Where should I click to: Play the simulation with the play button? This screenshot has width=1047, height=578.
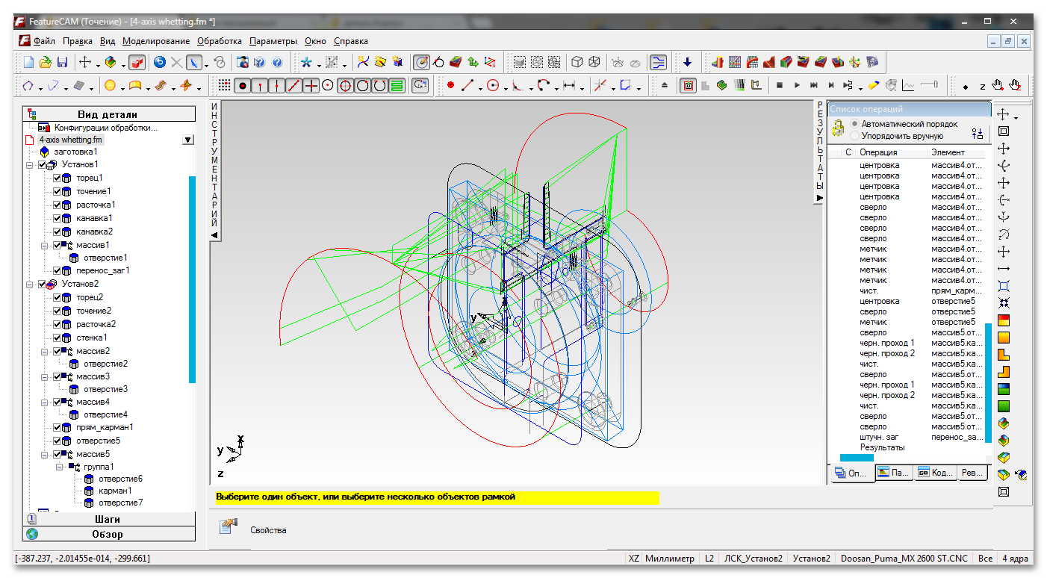tap(797, 86)
